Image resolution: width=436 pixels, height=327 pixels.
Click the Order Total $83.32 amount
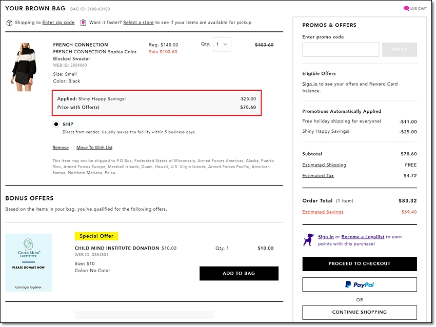408,200
